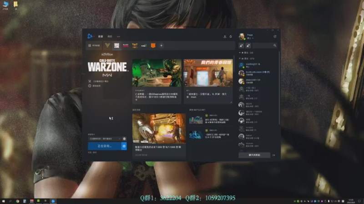Viewport: 364px width, 204px height.
Task: Open the Games tab in top navigation
Action: tap(101, 37)
